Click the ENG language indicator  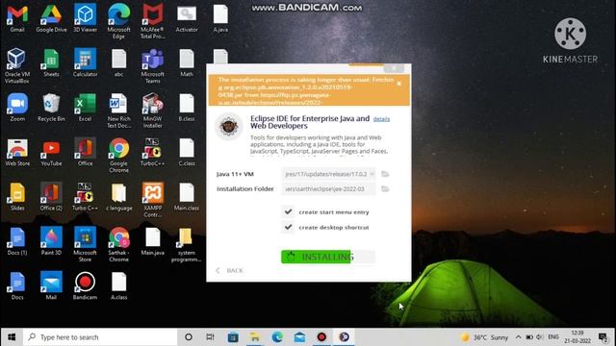pyautogui.click(x=553, y=337)
